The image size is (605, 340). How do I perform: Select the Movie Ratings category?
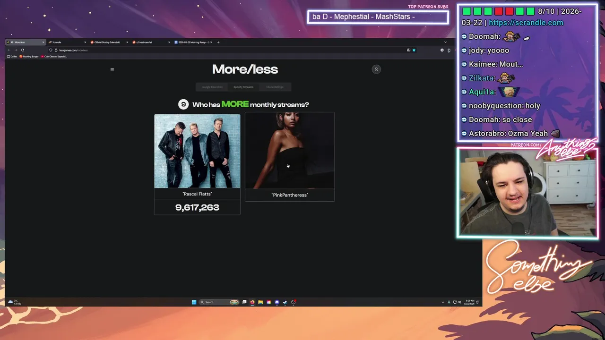click(x=275, y=87)
